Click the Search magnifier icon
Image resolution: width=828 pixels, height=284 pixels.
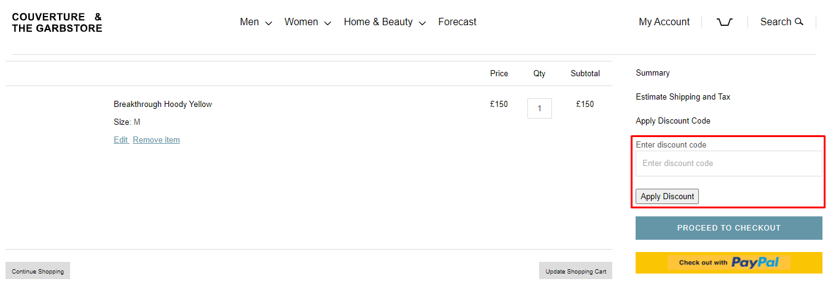(799, 22)
